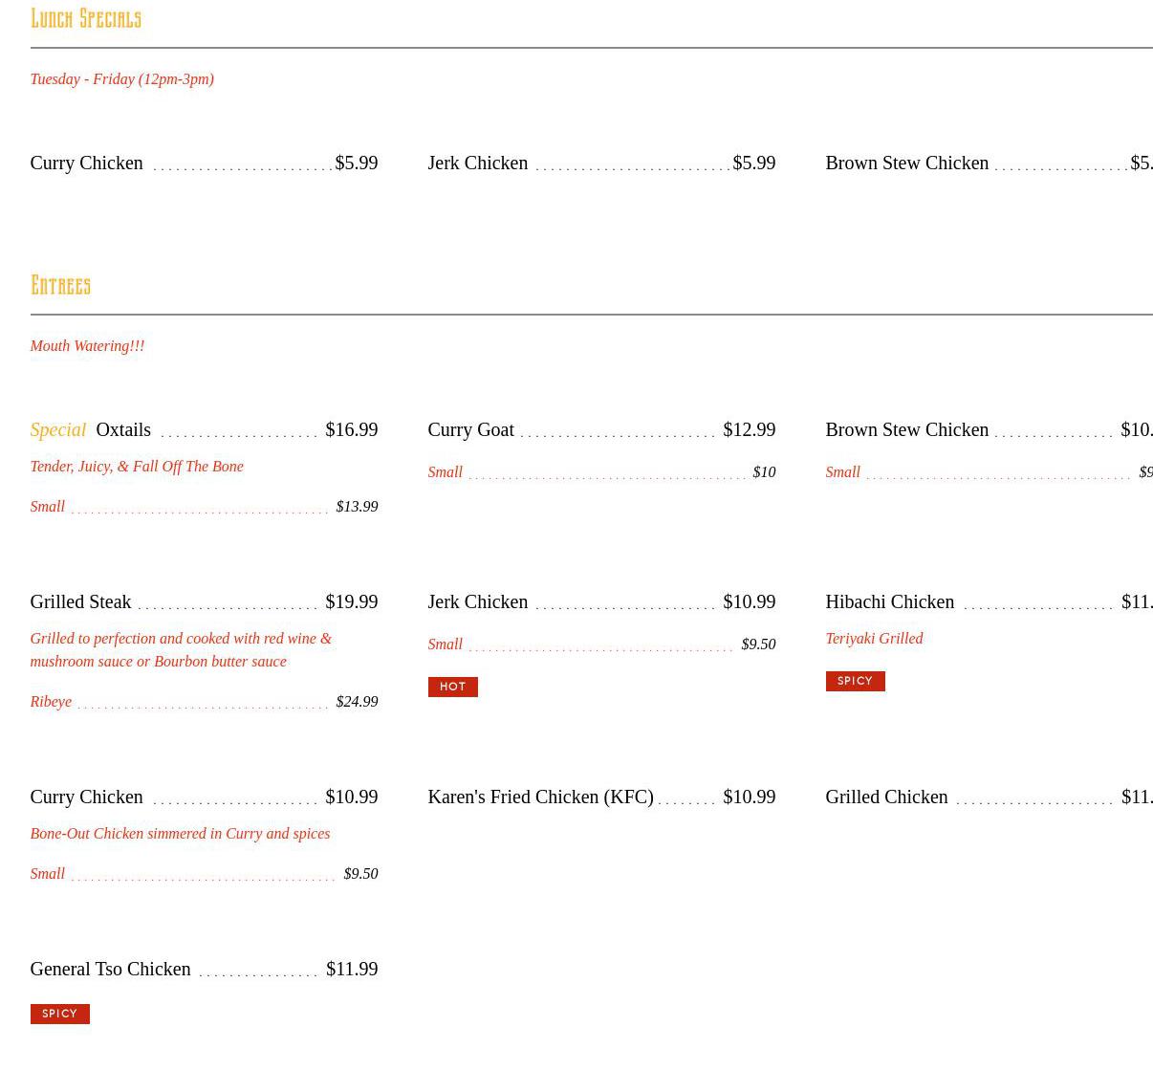1153x1092 pixels.
Task: Click the Oxtails Small $13.99 option
Action: 203,507
